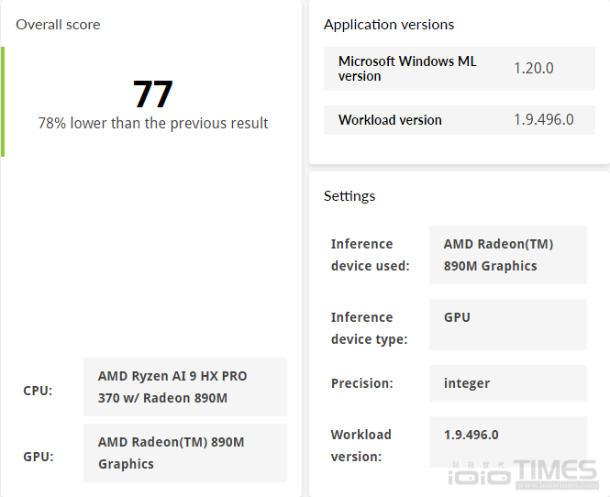The image size is (610, 497).
Task: Select the inference device type value 'GPU'
Action: click(507, 325)
